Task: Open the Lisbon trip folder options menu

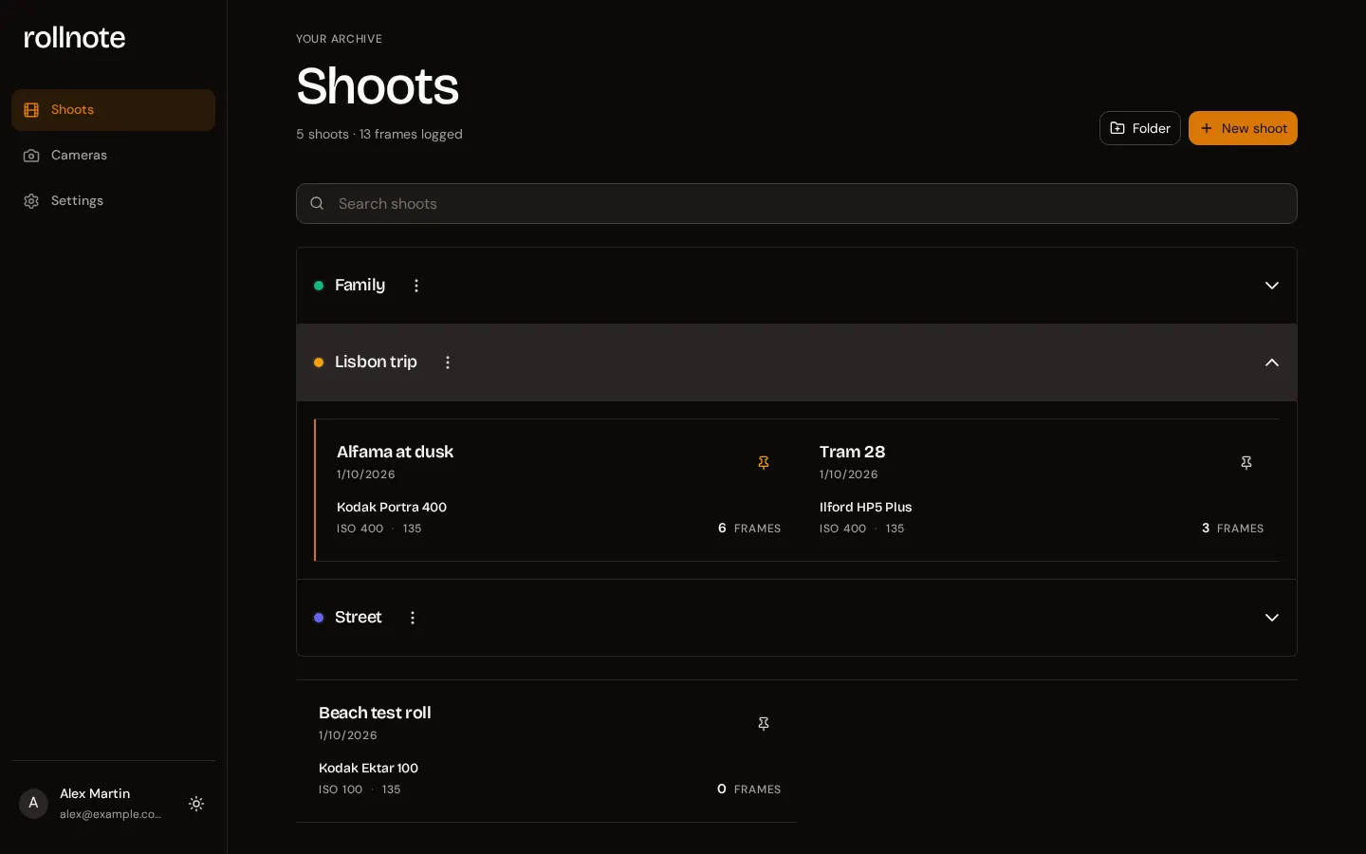Action: click(x=448, y=362)
